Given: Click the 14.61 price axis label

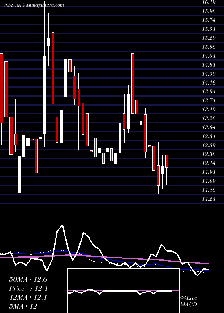Looking at the screenshot, I should pos(209,65).
